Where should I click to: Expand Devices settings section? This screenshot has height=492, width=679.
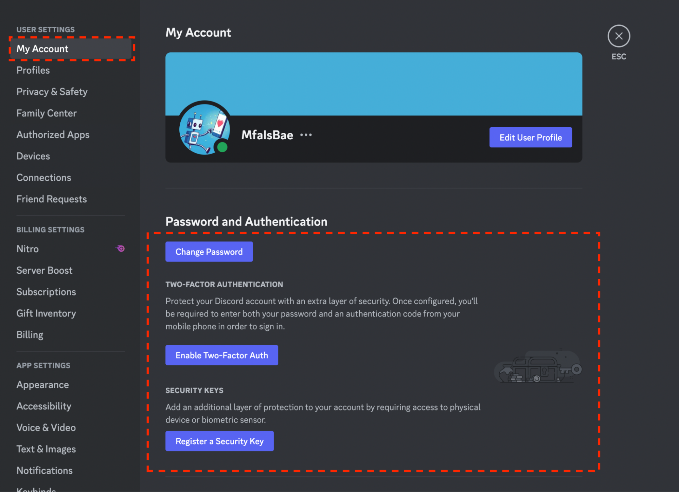[x=33, y=156]
